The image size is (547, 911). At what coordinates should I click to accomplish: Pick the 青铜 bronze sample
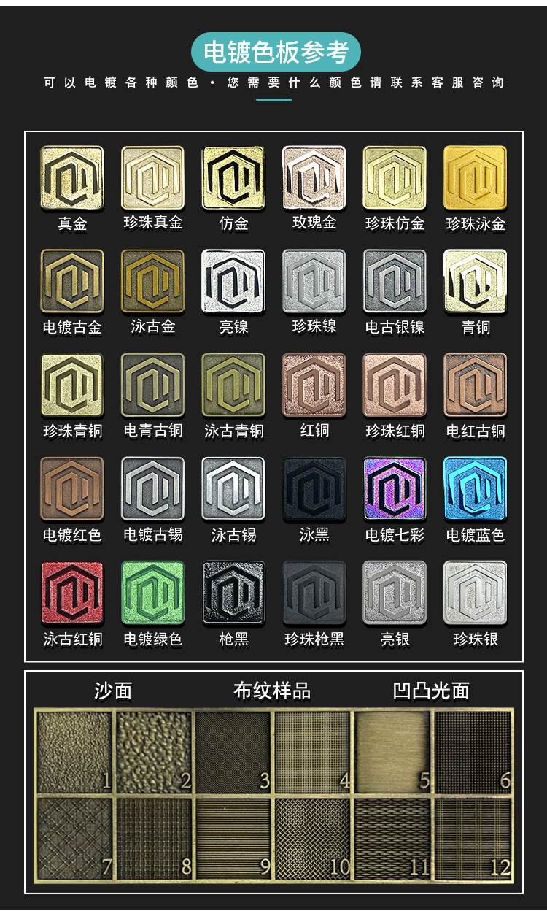(x=476, y=282)
